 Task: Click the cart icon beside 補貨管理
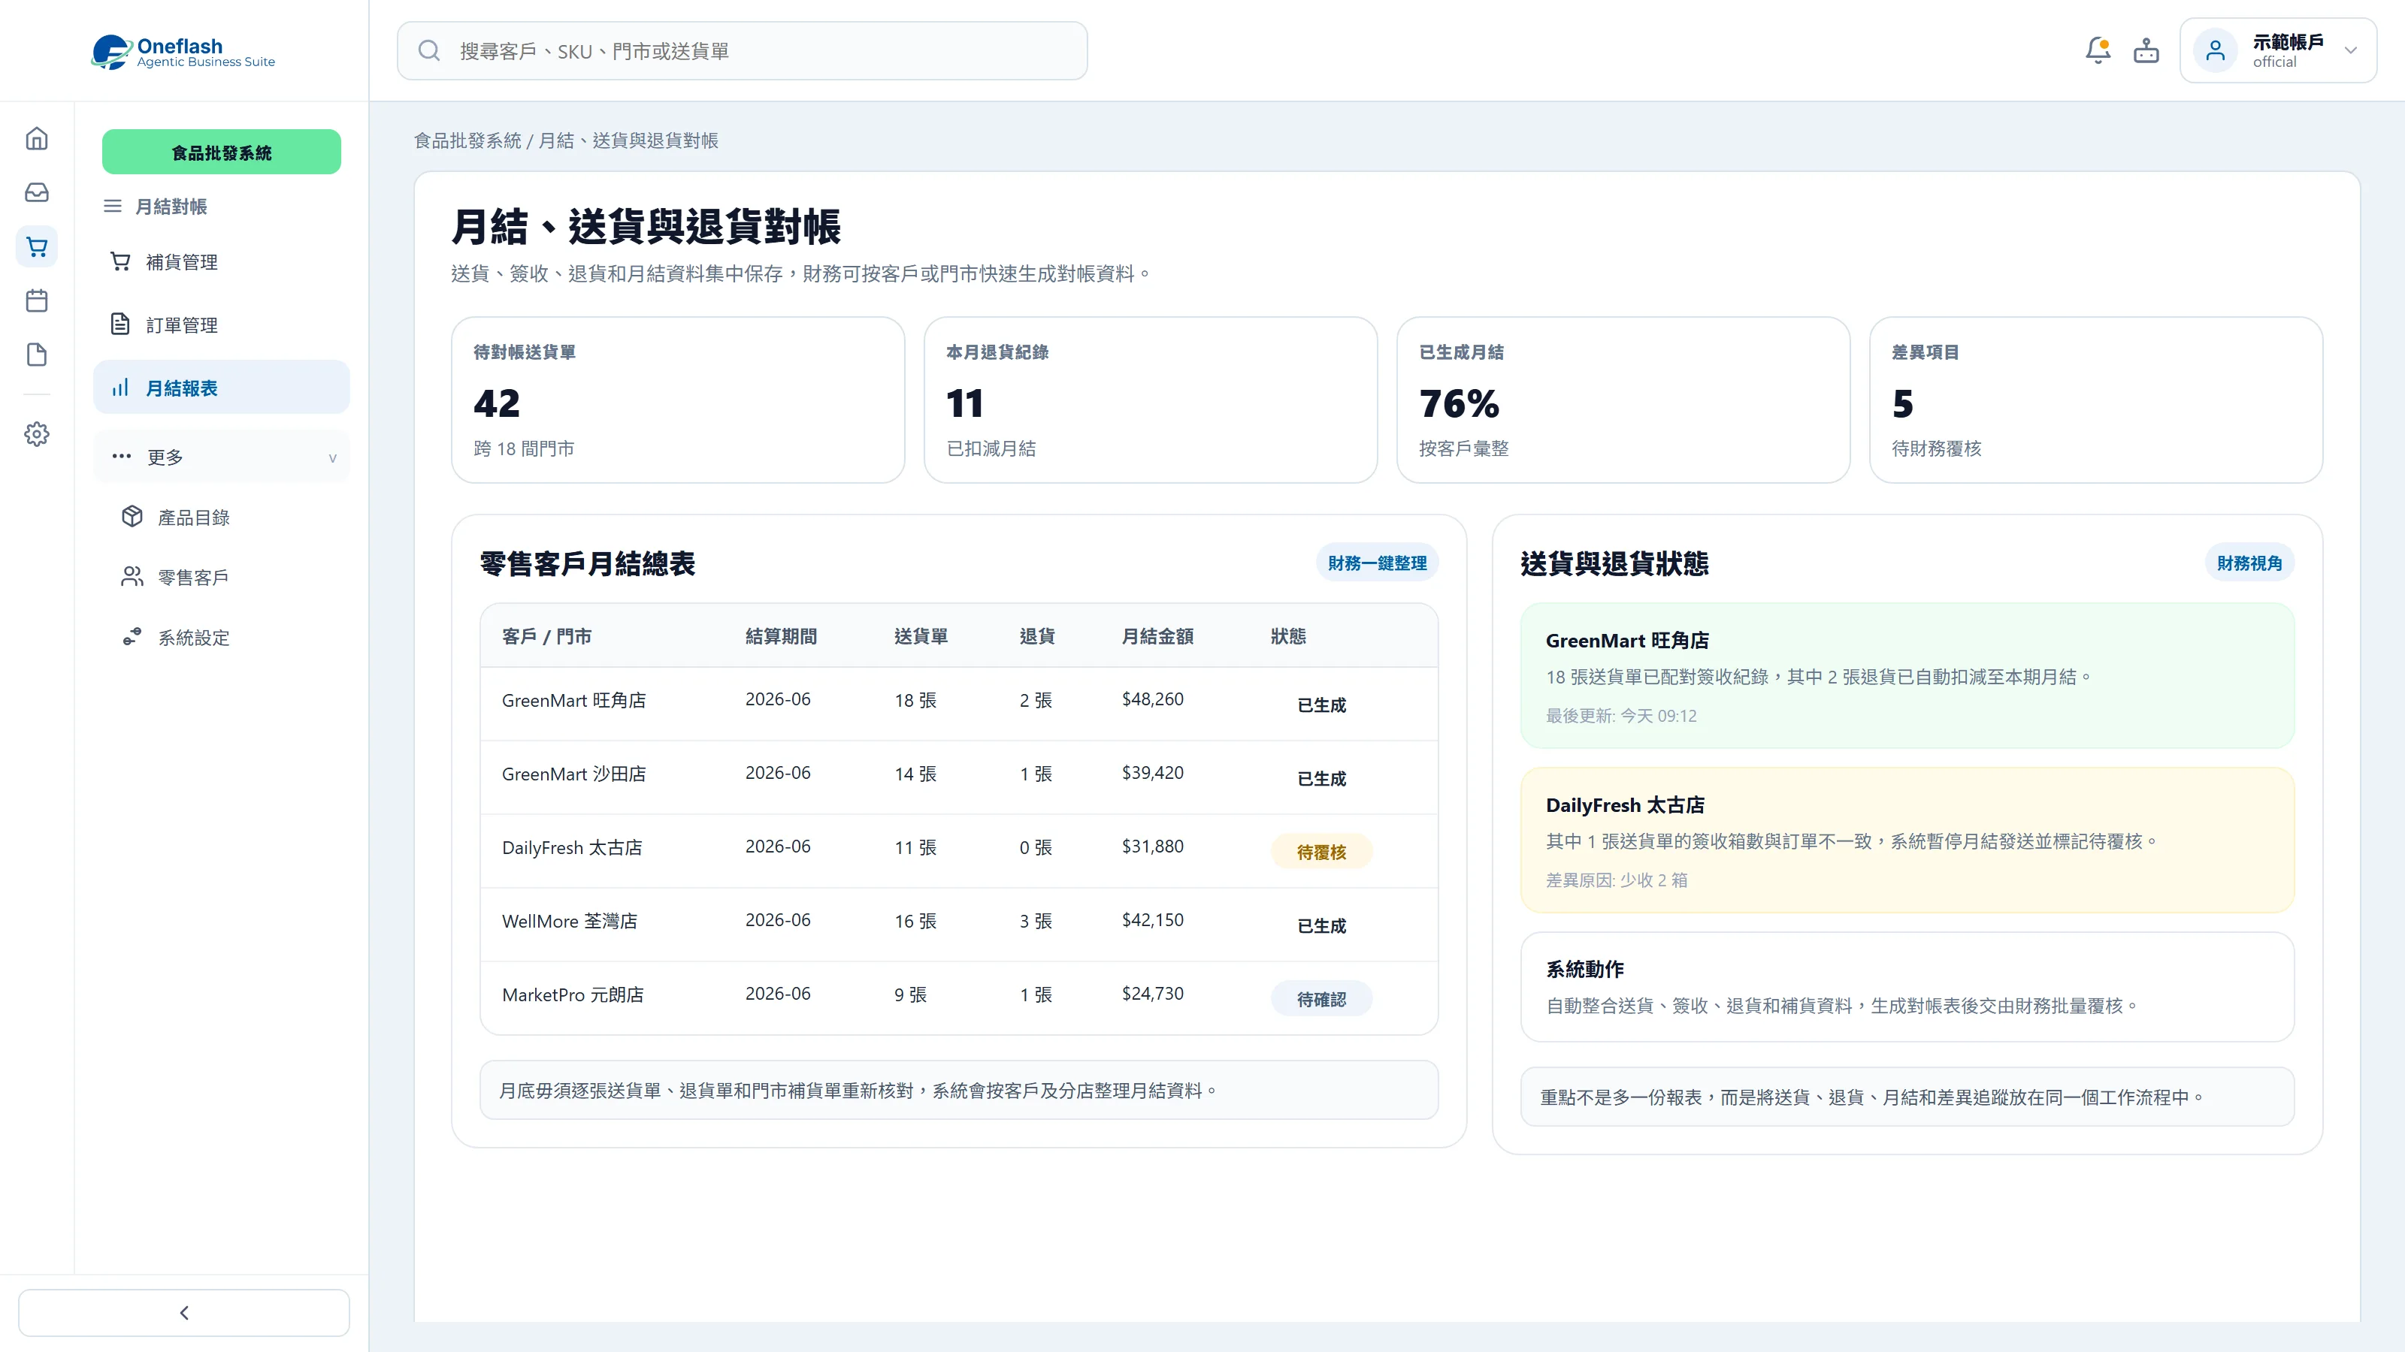[x=120, y=261]
